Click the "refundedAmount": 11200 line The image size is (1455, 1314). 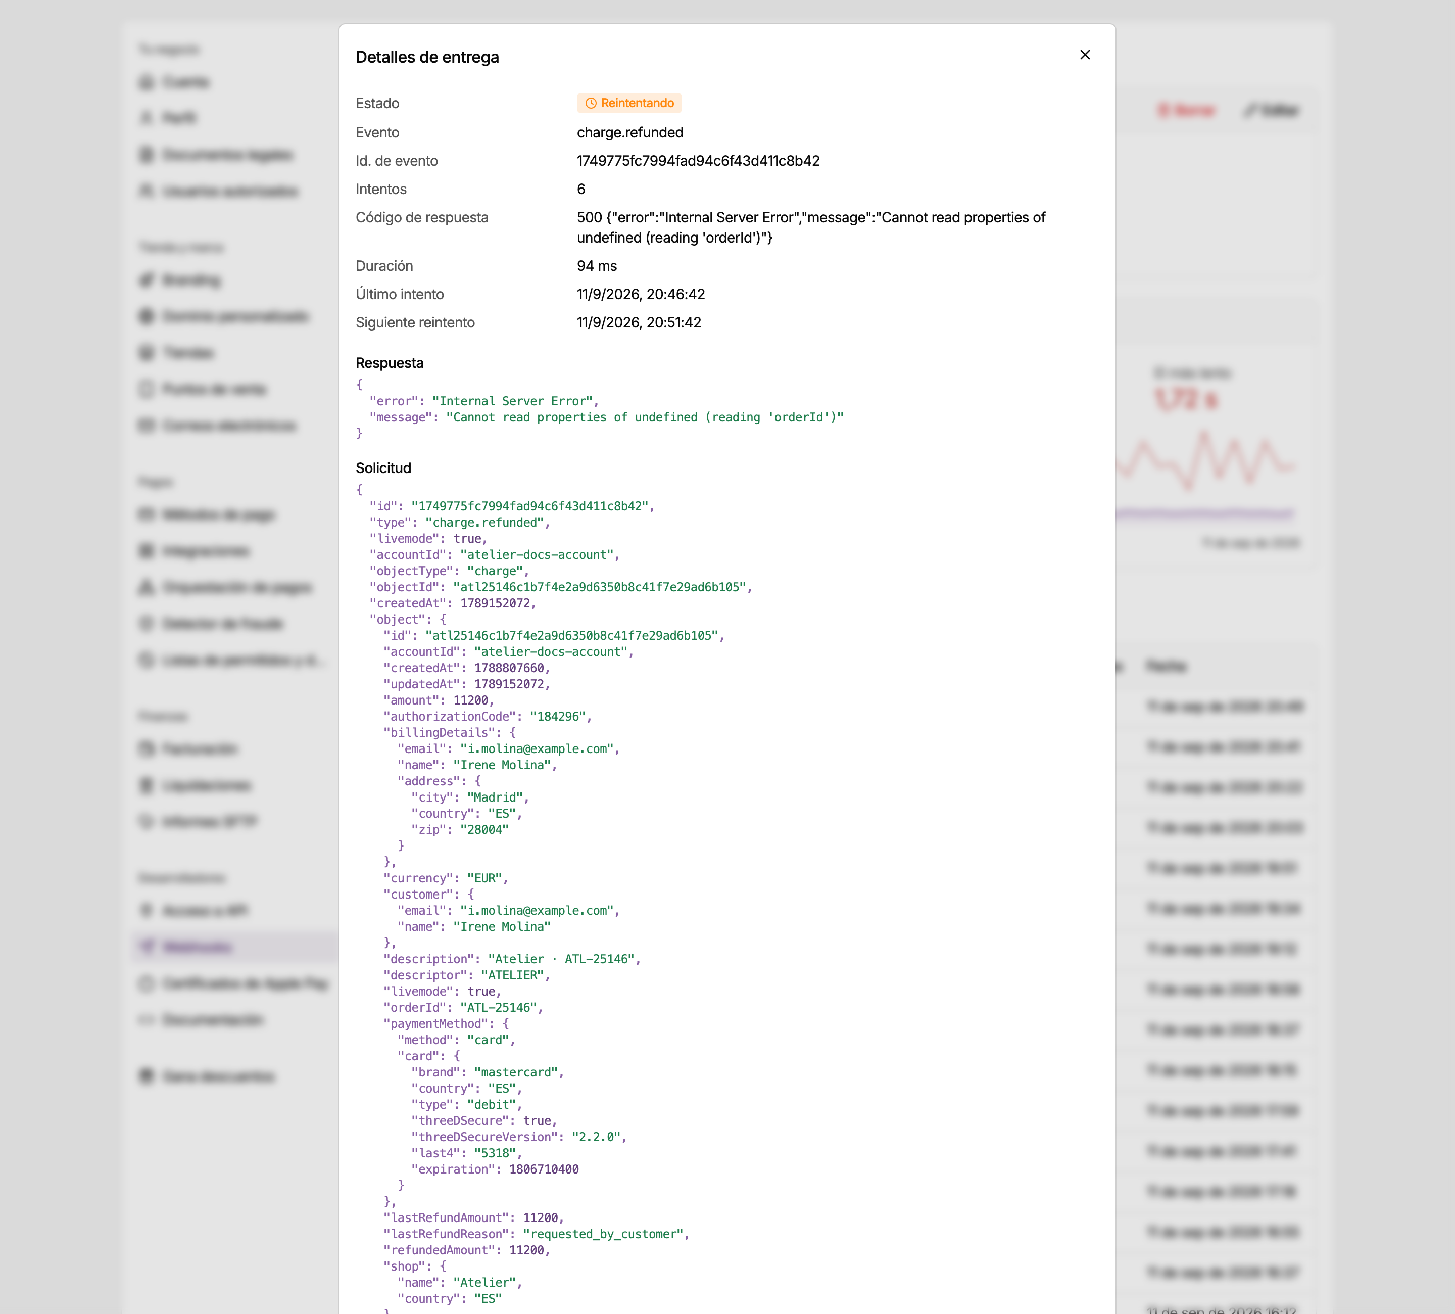[x=467, y=1250]
